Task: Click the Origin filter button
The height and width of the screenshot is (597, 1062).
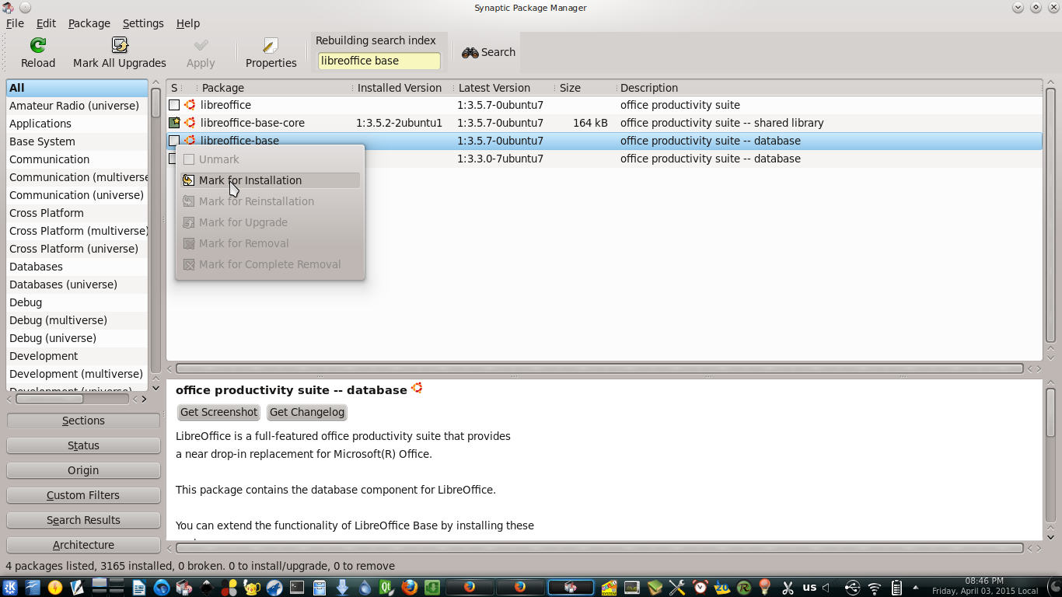Action: point(83,470)
